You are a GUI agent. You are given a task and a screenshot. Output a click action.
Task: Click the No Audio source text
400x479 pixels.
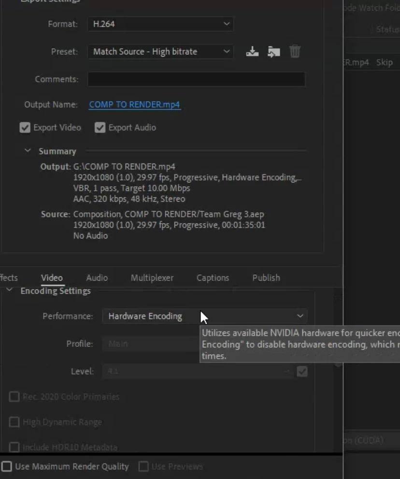click(90, 236)
